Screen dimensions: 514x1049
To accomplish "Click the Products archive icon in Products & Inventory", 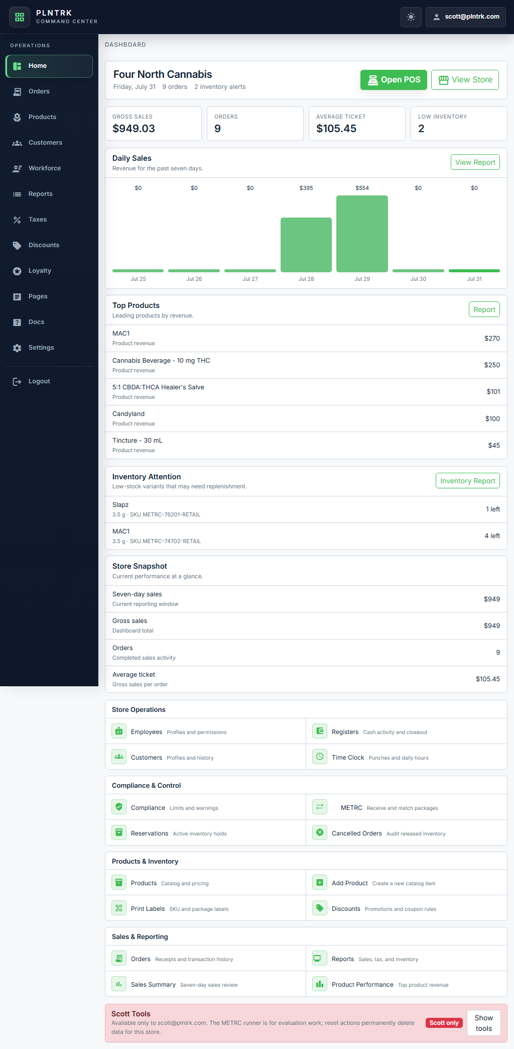I will pyautogui.click(x=119, y=883).
